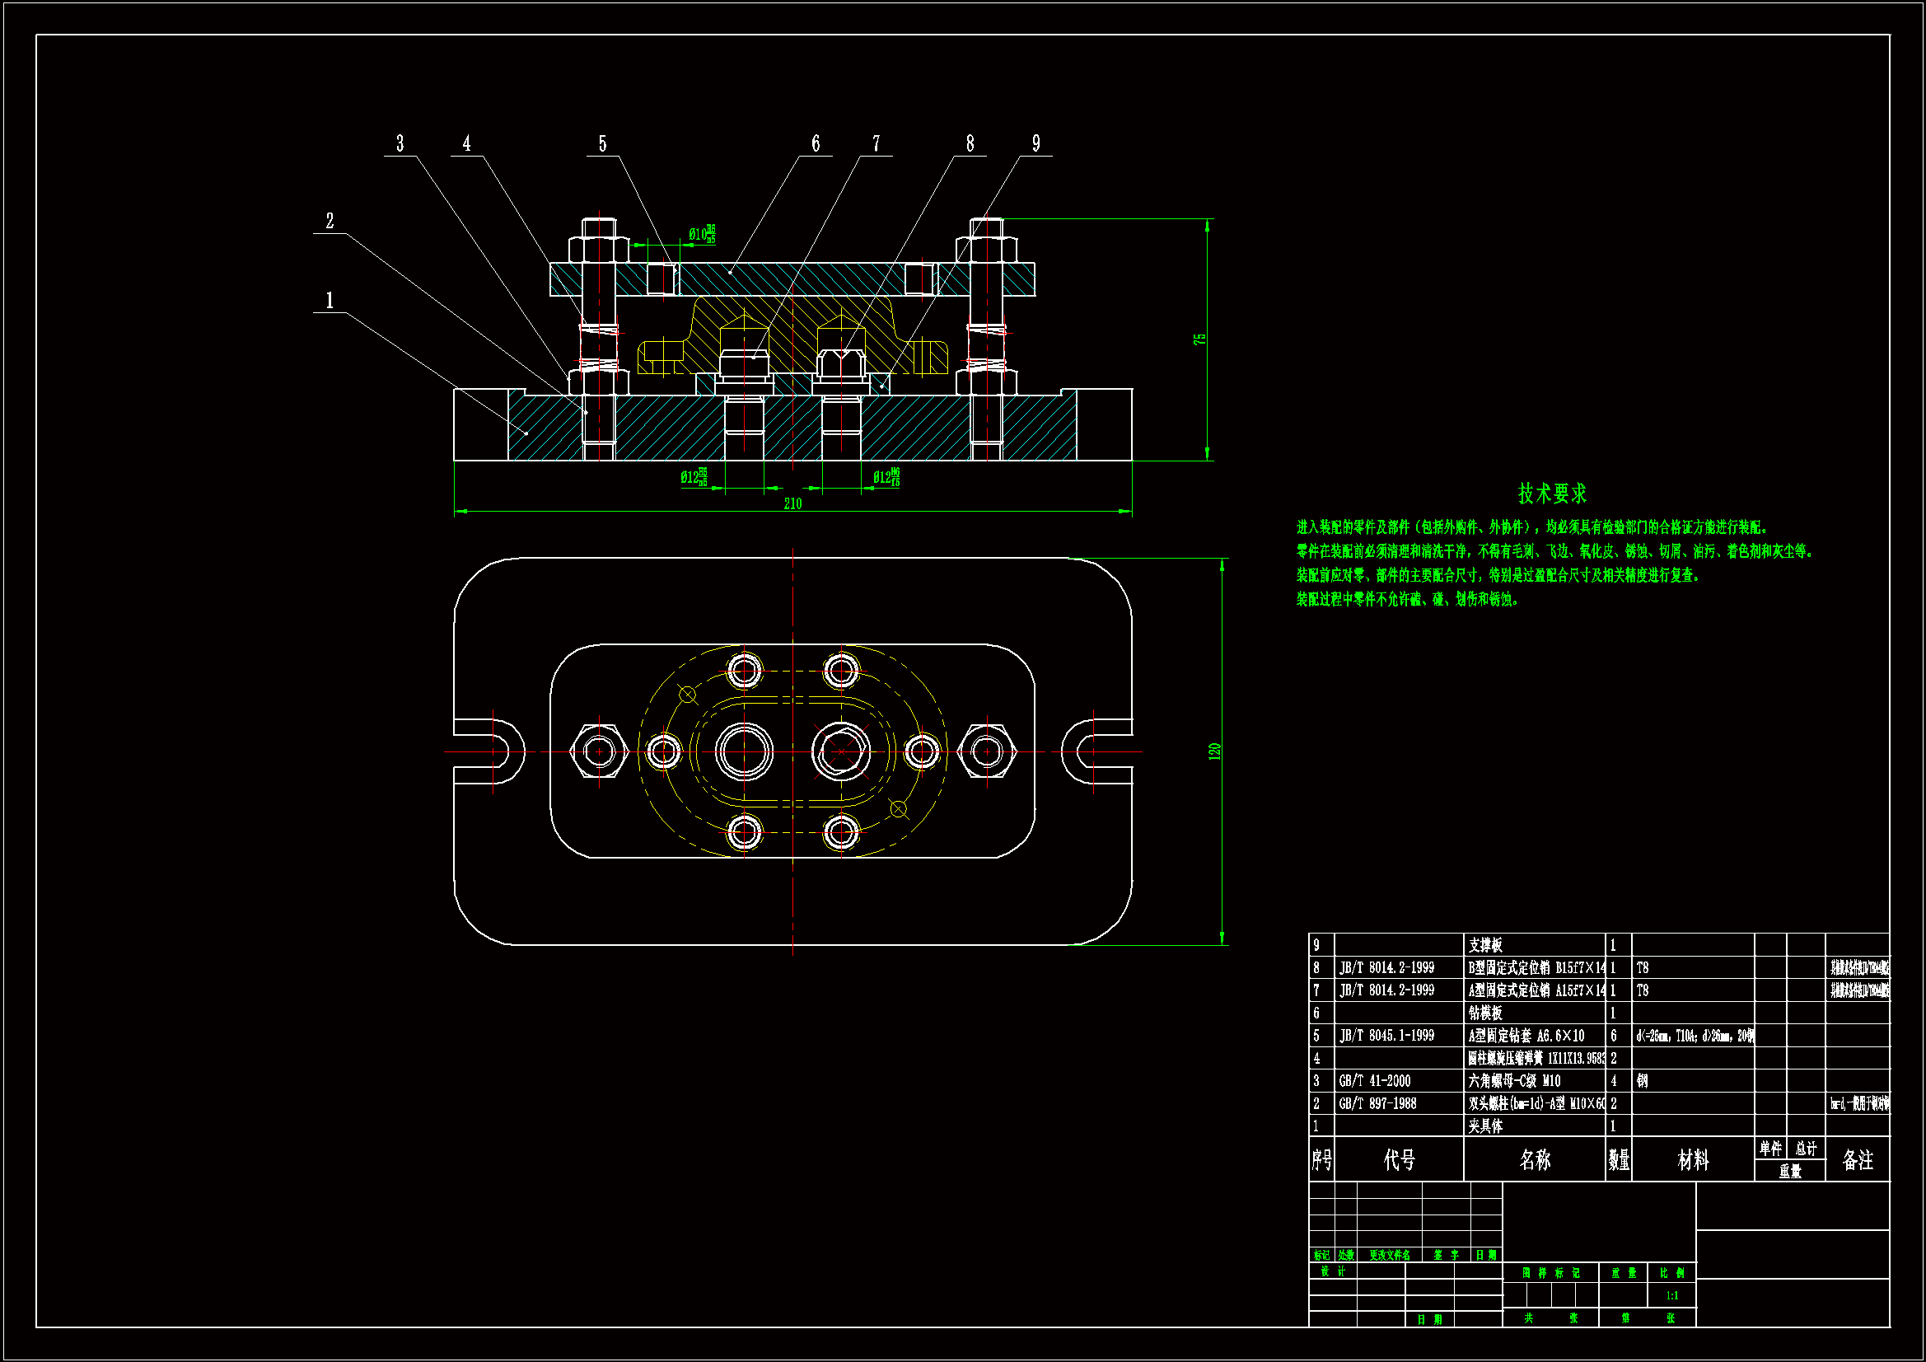
Task: Click the 120 dimension beside the plan view
Action: [x=1214, y=751]
